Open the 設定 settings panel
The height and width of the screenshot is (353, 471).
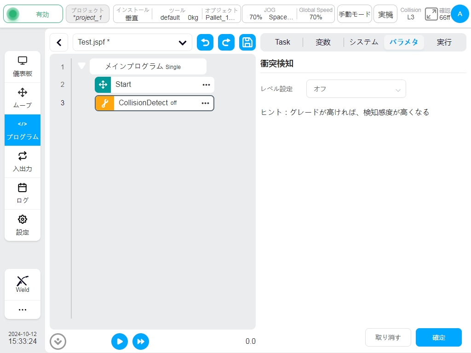click(23, 225)
